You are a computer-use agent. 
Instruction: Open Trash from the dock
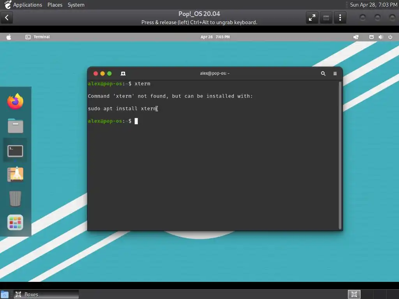pyautogui.click(x=15, y=199)
